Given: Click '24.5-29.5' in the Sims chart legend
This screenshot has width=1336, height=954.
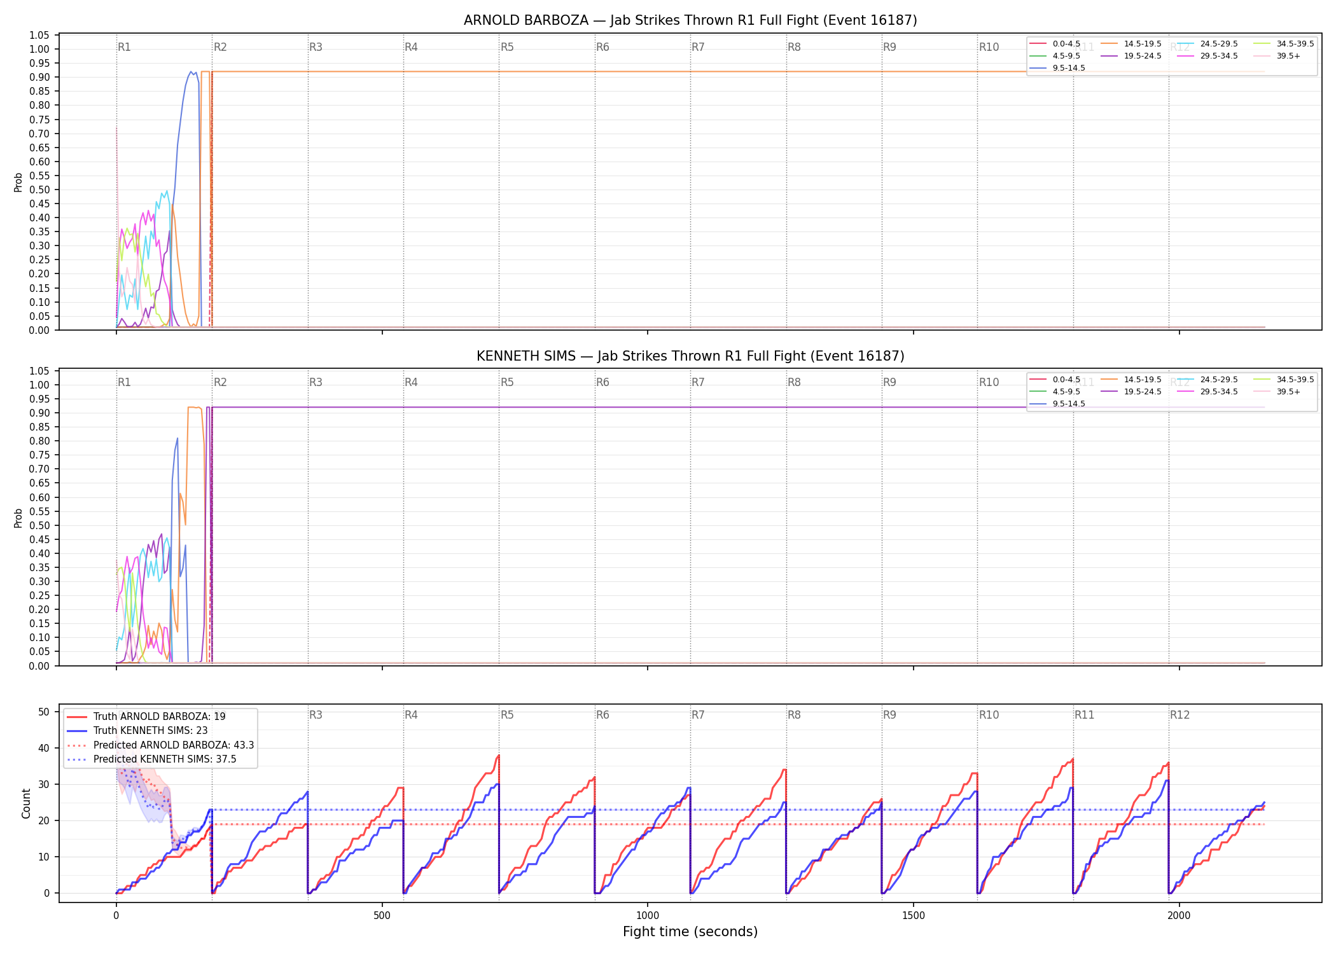Looking at the screenshot, I should (x=1219, y=380).
